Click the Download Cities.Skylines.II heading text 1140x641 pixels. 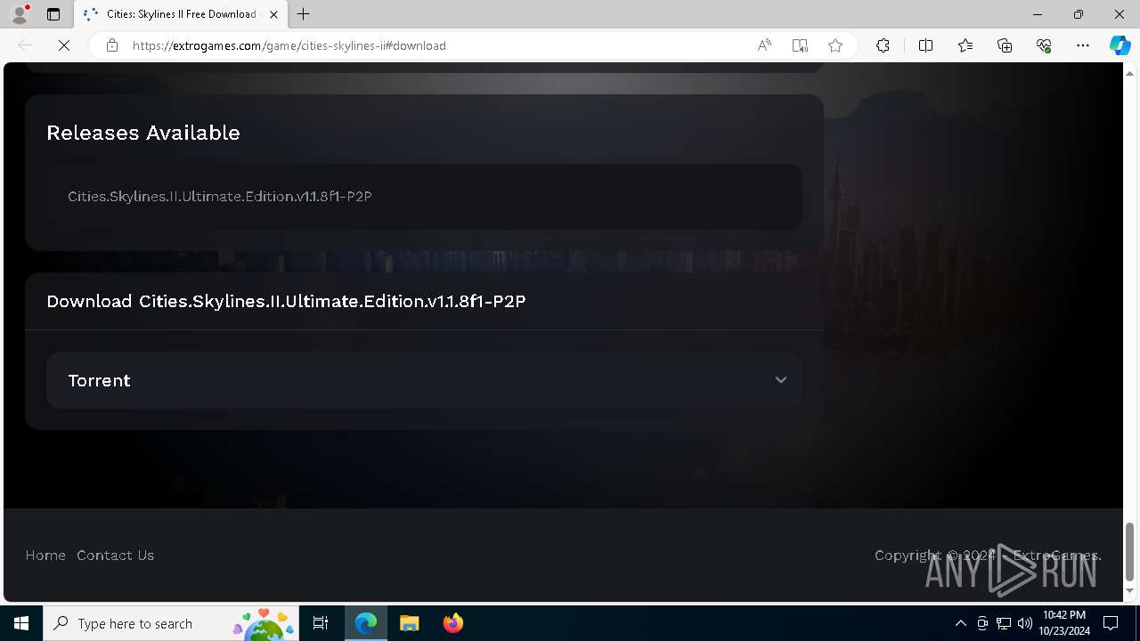coord(286,301)
